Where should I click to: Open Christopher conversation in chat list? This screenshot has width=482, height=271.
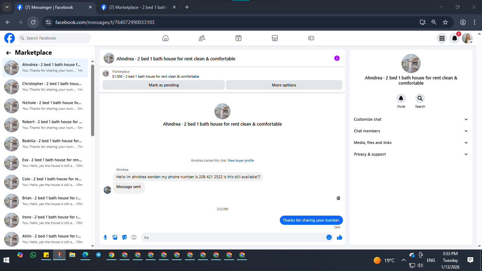45,87
